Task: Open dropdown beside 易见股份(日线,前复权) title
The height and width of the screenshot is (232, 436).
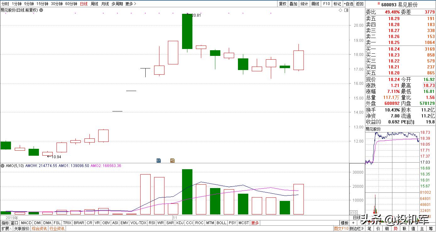Action: [41, 10]
